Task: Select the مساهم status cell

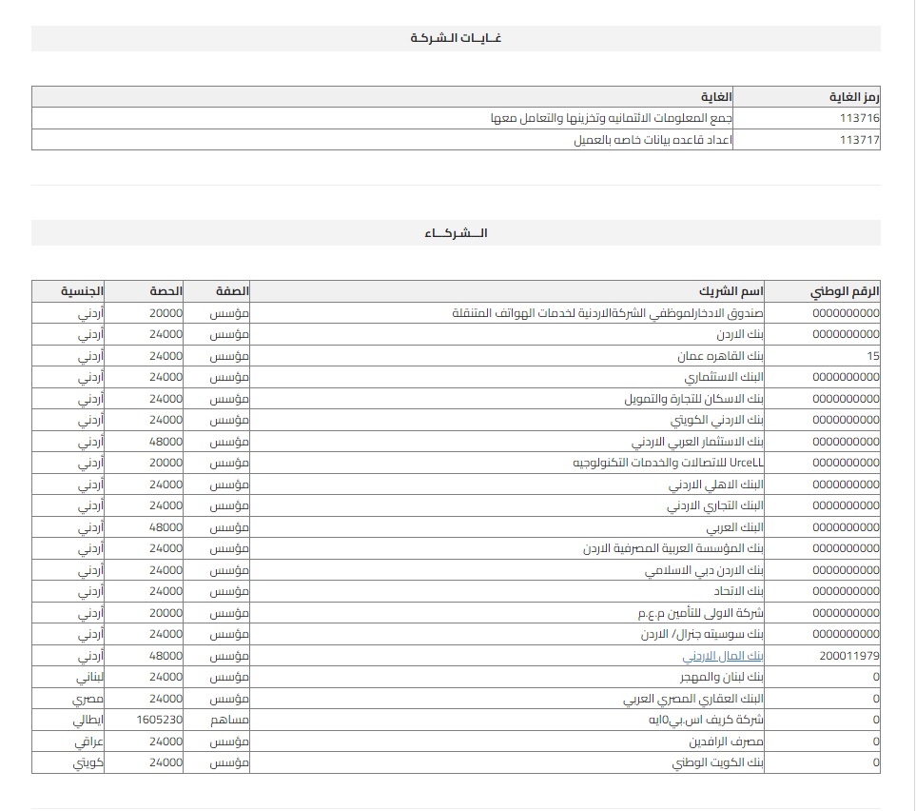Action: (x=230, y=721)
